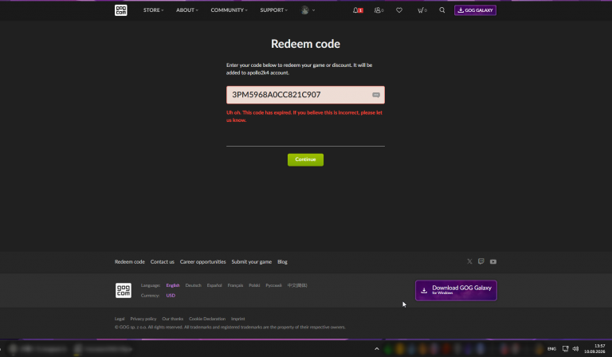Expand the ABOUT dropdown menu
Viewport: 612px width, 357px height.
[187, 10]
